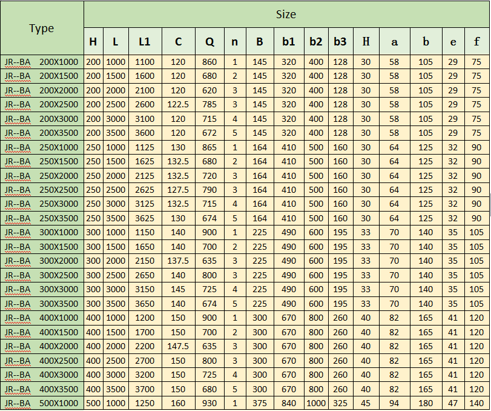Click b3 value 325 in 500X1000 row
Screen dimensions: 491x411
click(340, 403)
